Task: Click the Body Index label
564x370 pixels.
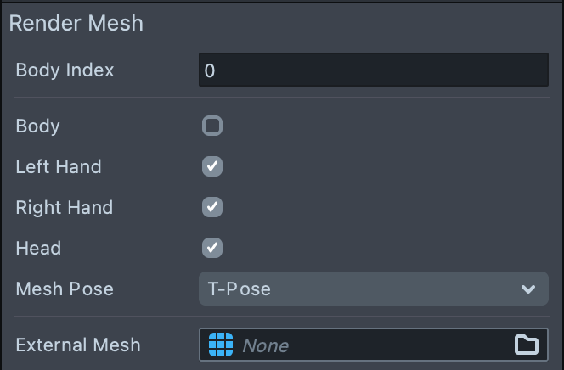Action: tap(65, 70)
